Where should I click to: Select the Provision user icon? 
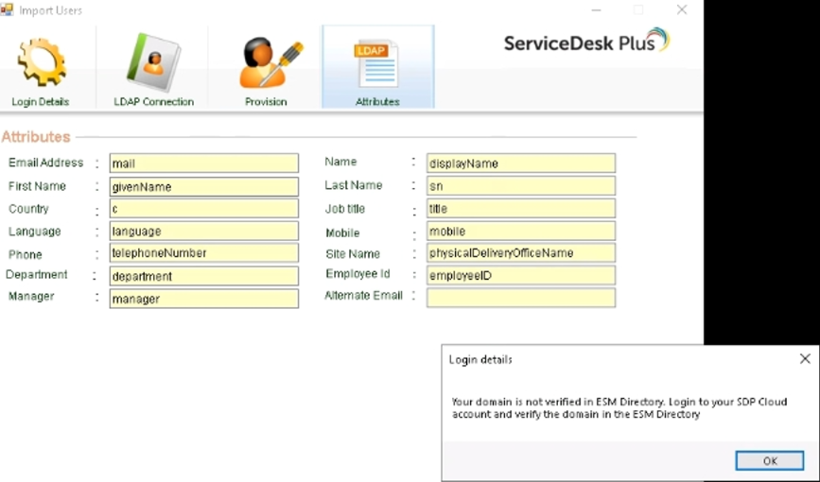[x=270, y=63]
